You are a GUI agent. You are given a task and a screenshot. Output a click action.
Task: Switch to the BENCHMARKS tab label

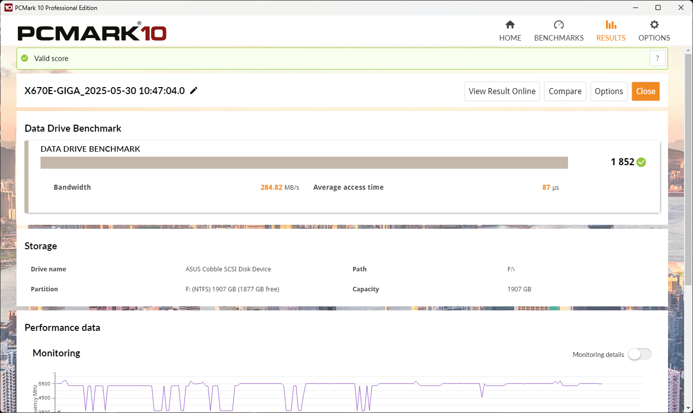coord(559,38)
